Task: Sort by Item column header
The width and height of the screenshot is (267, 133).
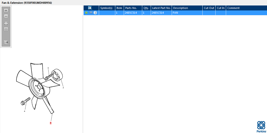Action: point(119,8)
